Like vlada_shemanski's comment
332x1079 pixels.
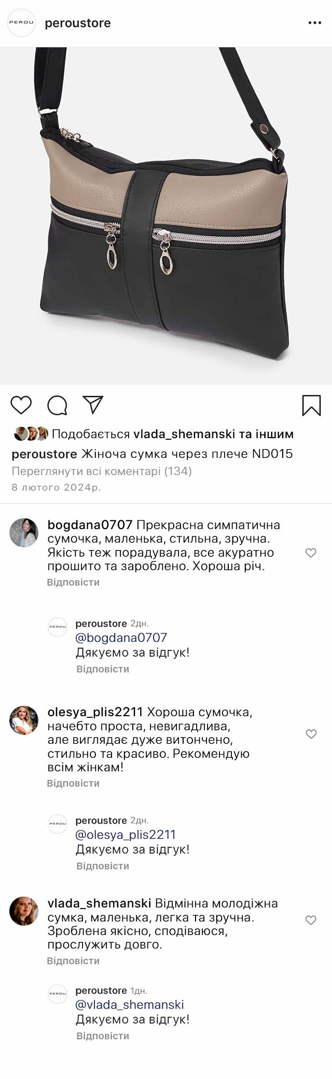tap(311, 920)
